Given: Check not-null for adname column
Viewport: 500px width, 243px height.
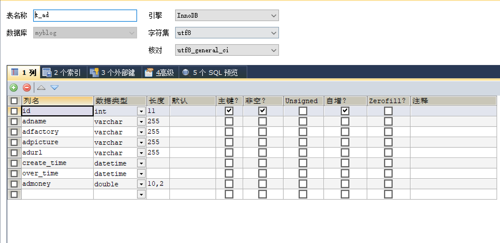Looking at the screenshot, I should coord(263,121).
